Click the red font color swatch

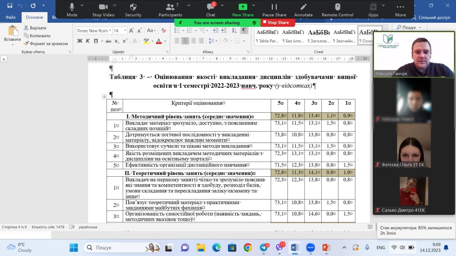tap(159, 41)
